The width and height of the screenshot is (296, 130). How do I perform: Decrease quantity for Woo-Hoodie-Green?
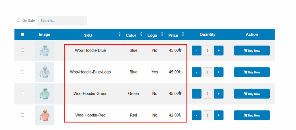tap(197, 94)
